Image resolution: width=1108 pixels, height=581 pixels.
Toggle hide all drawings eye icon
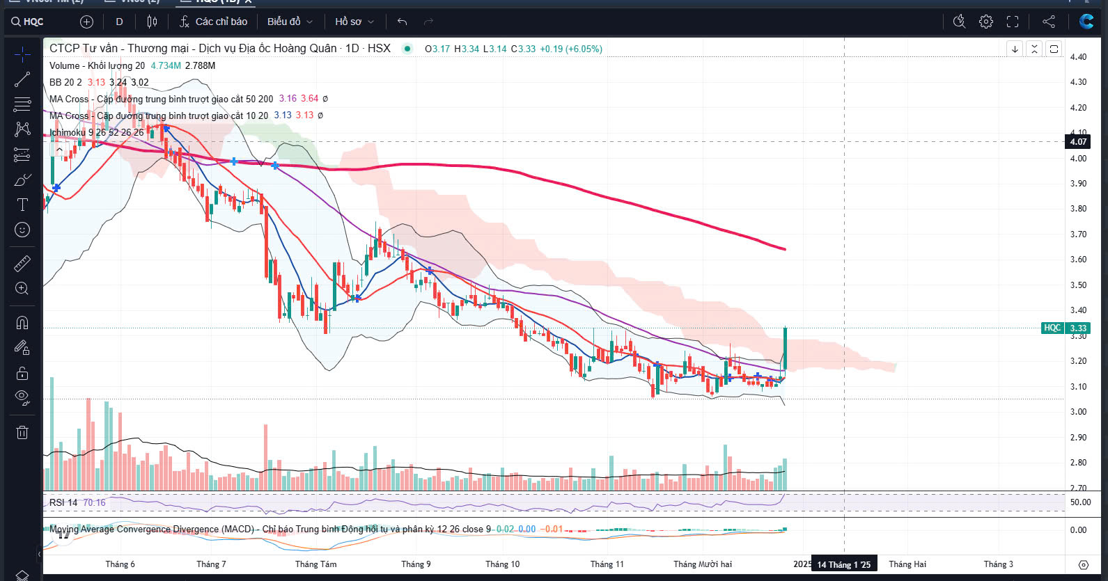click(x=22, y=398)
